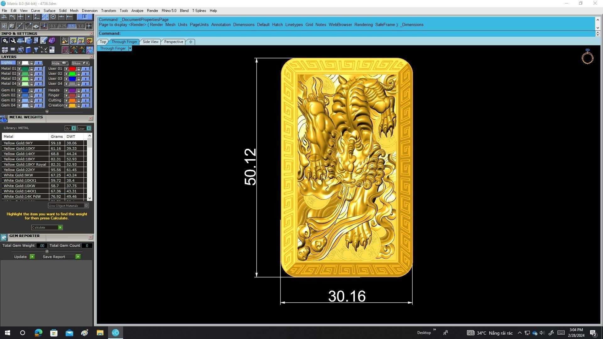Toggle the lock for Metal 01 layer

pos(31,69)
